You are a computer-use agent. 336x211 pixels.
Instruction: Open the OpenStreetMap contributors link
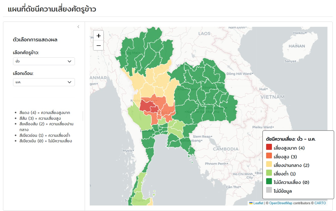[x=280, y=203]
